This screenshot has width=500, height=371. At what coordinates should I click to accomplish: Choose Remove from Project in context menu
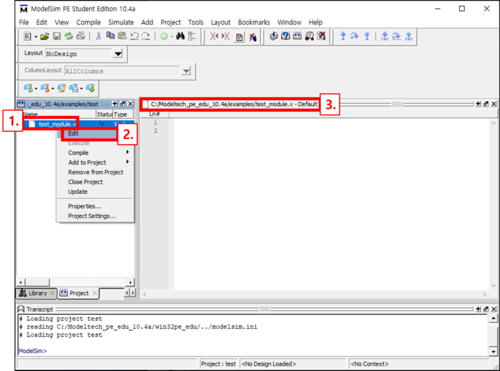pyautogui.click(x=96, y=172)
